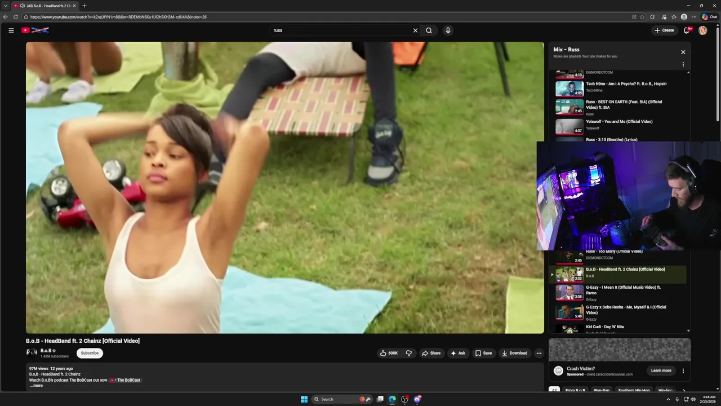Click the Russ - 3:15 (Breathe) title
The height and width of the screenshot is (406, 721).
tap(612, 139)
